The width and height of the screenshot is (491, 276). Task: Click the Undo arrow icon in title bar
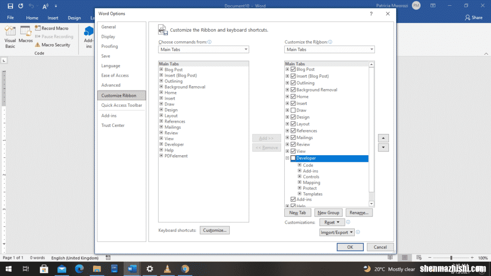click(31, 6)
